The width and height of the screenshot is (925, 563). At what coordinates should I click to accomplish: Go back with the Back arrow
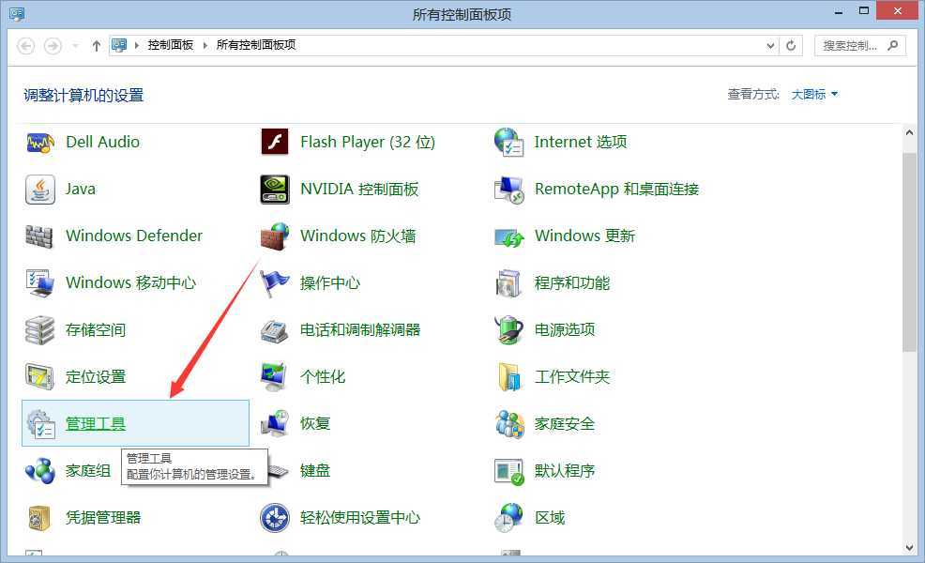(26, 45)
